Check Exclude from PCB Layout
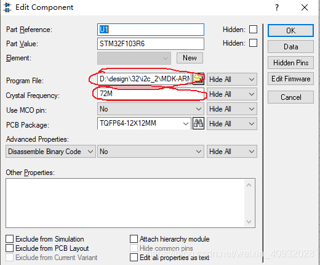This screenshot has height=265, width=320. pos(10,248)
